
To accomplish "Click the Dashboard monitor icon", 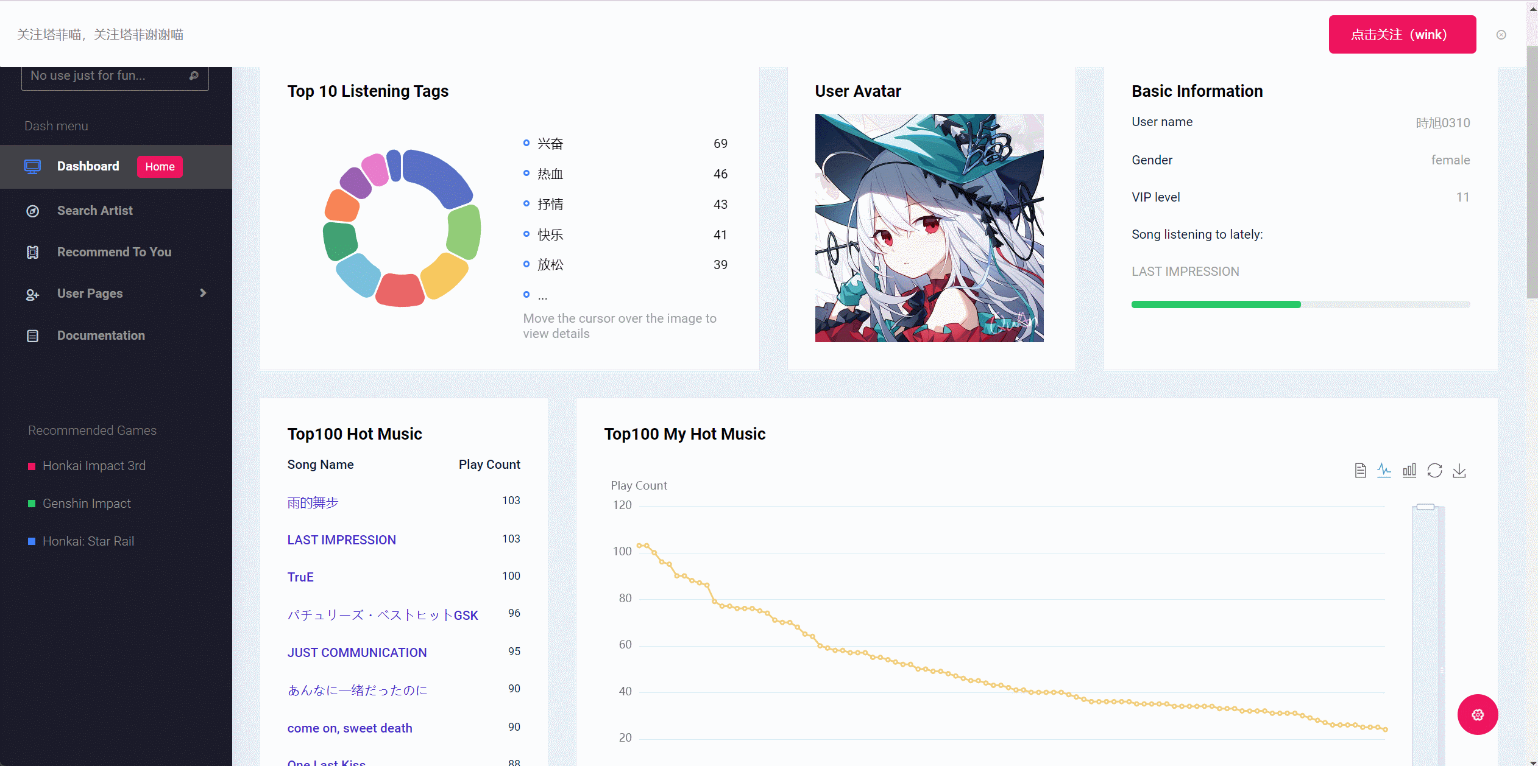I will pos(32,166).
